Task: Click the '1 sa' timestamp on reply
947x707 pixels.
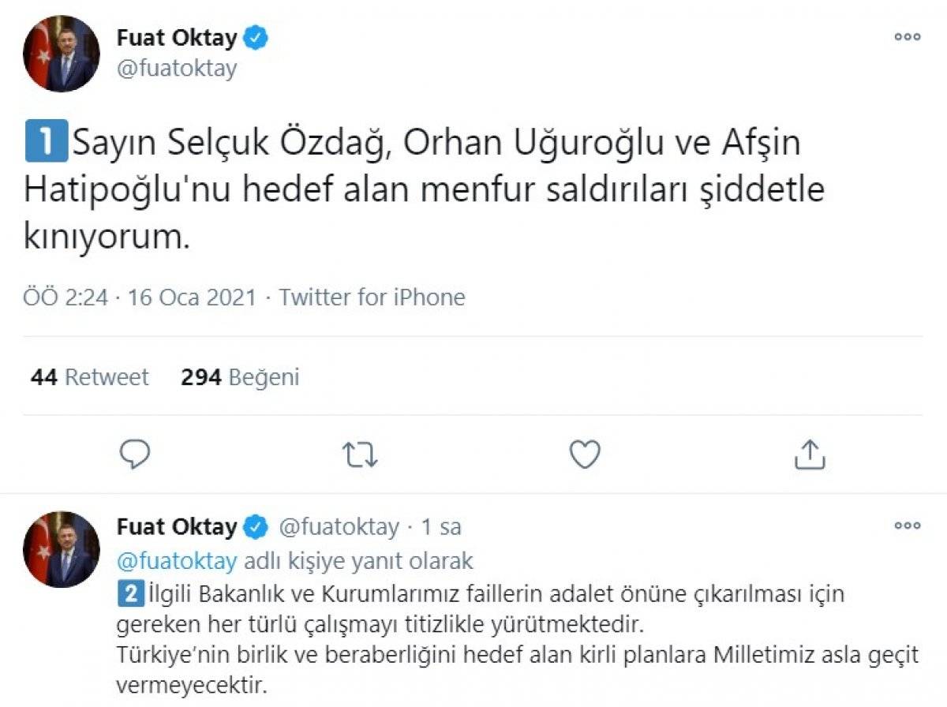Action: click(444, 527)
